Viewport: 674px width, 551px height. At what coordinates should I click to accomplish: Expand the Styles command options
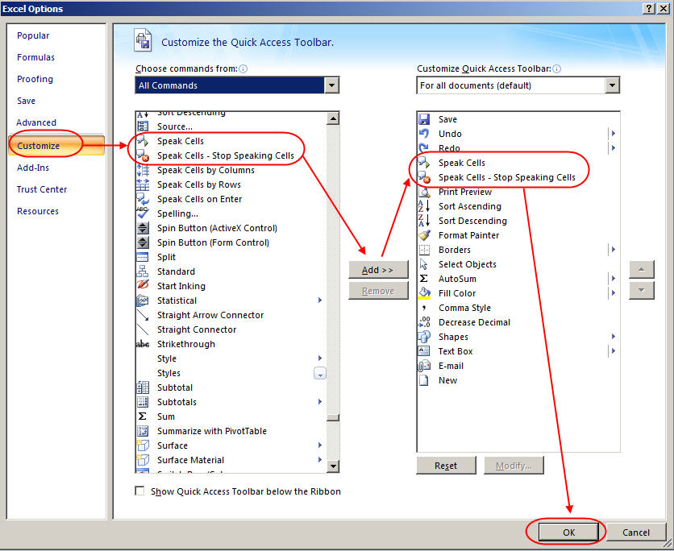pos(320,373)
